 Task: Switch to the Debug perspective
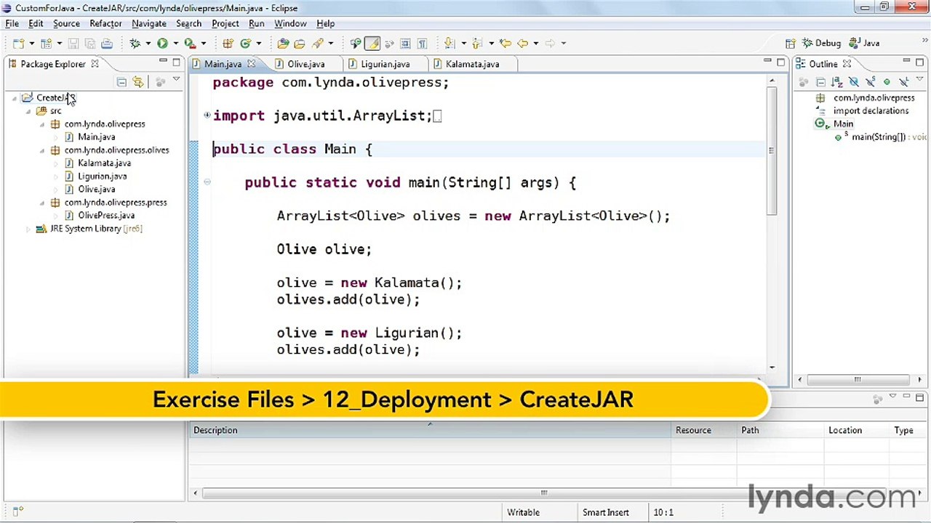(x=822, y=44)
